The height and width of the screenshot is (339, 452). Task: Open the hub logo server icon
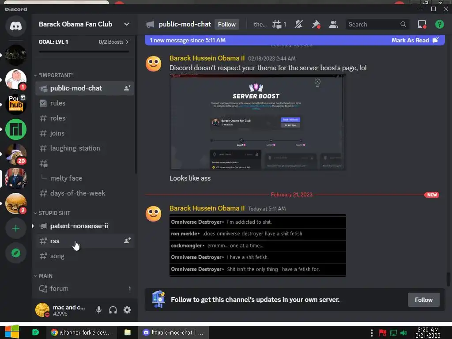point(16,104)
